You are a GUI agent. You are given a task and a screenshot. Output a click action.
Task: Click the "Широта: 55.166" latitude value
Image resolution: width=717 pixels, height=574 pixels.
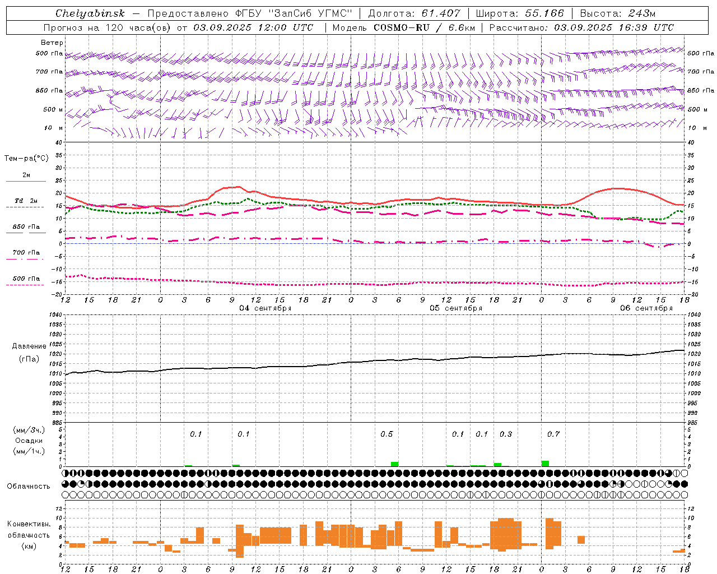(x=520, y=13)
